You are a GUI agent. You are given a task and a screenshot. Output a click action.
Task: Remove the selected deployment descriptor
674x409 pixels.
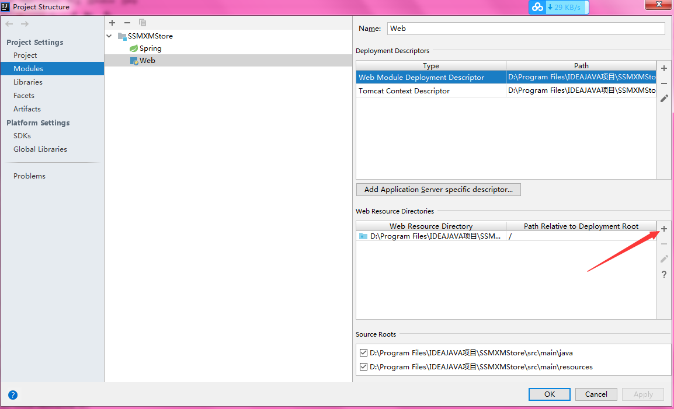664,83
